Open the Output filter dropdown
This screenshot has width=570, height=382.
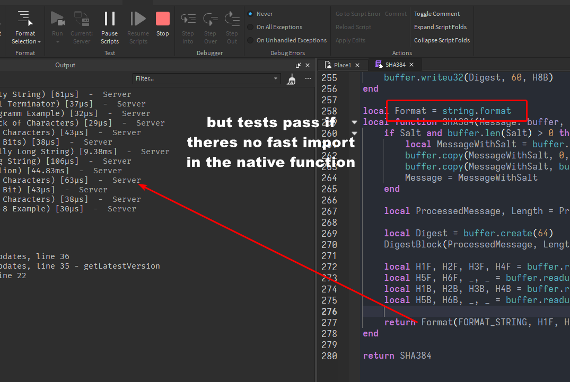point(276,78)
